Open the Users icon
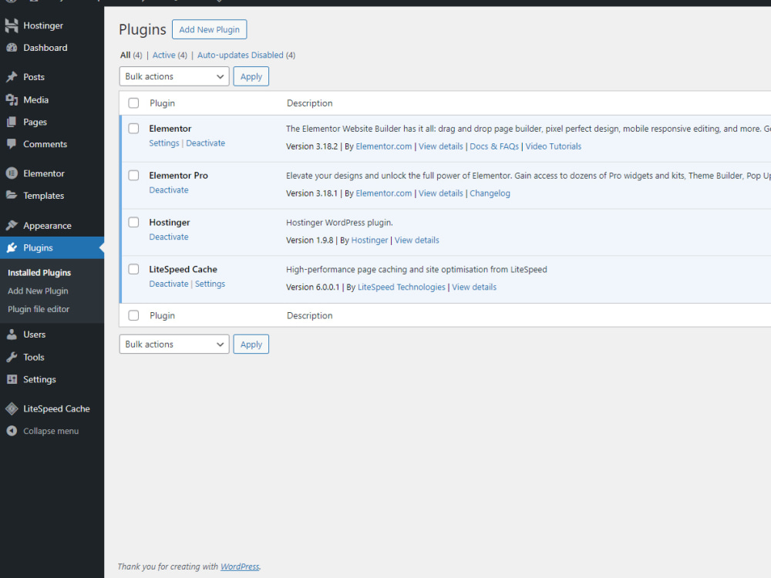Screen dimensions: 771x578 [x=11, y=334]
